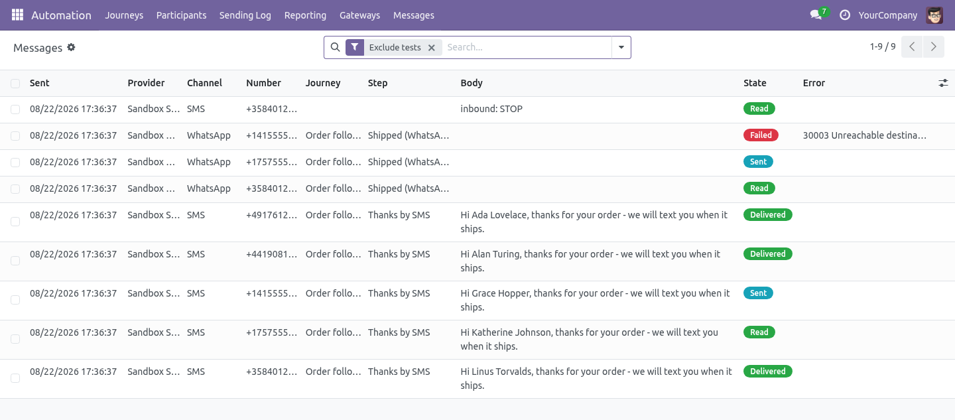Sort by the Number column header

tap(263, 83)
